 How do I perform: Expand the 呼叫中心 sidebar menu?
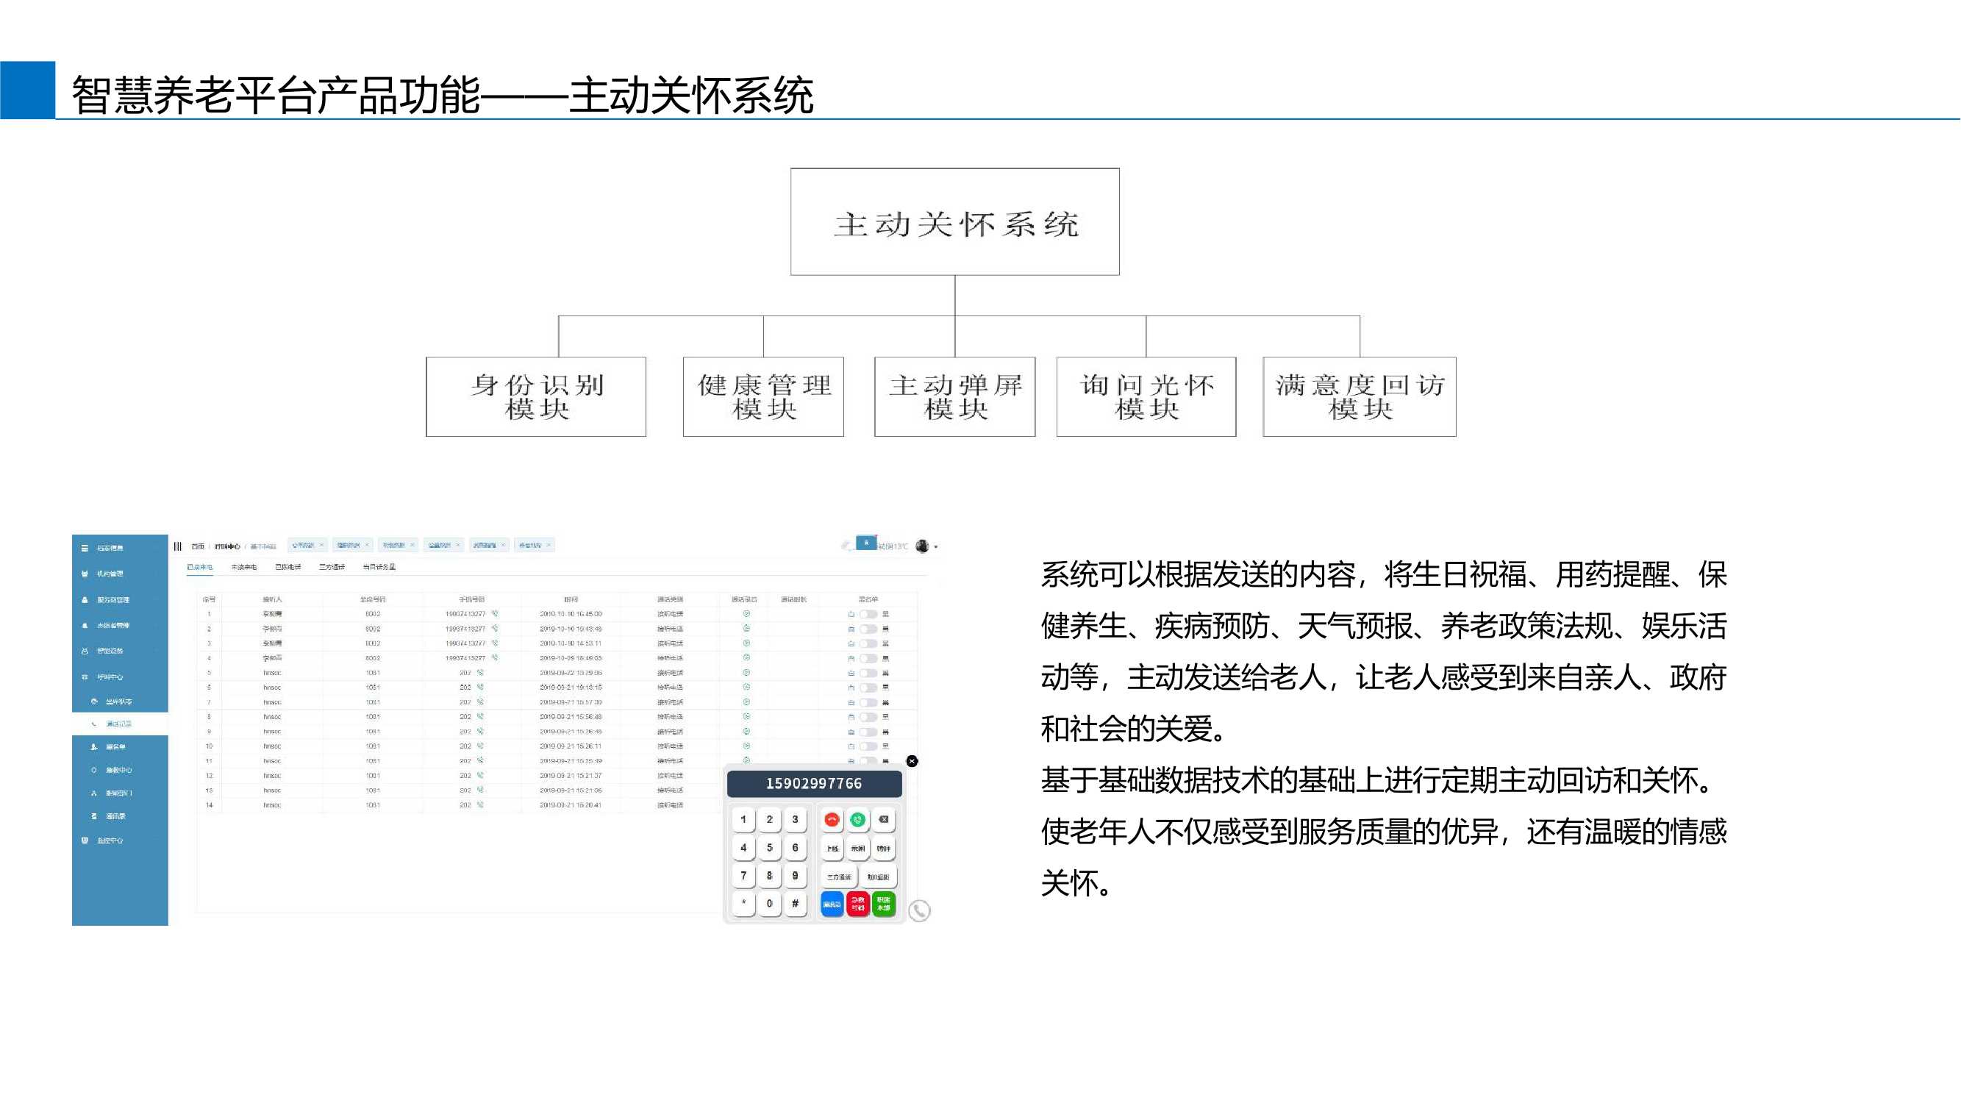click(x=110, y=677)
